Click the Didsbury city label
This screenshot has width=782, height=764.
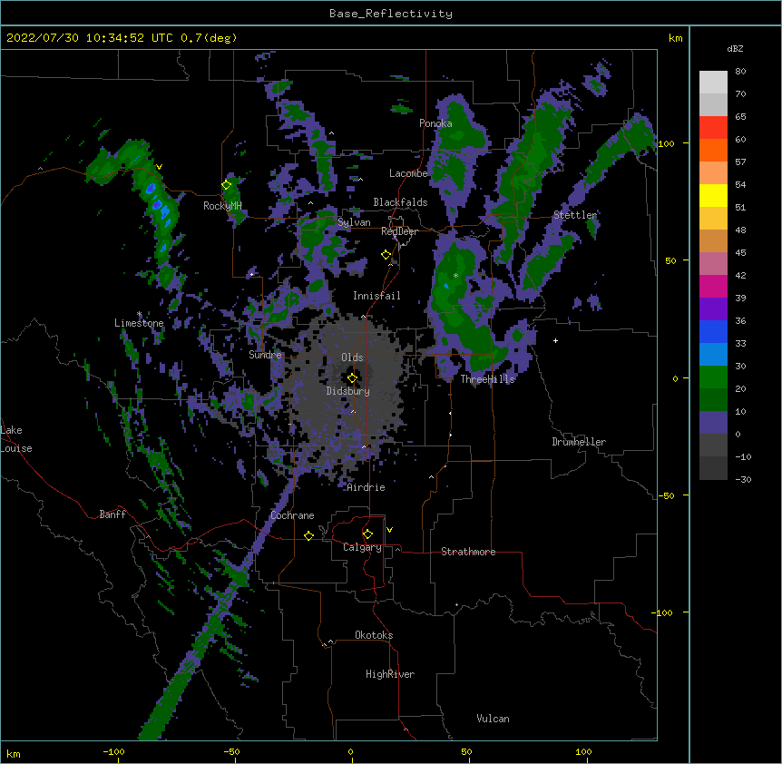tap(348, 391)
